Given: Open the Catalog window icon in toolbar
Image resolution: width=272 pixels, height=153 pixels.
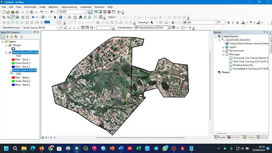Looking at the screenshot, I should (x=100, y=12).
